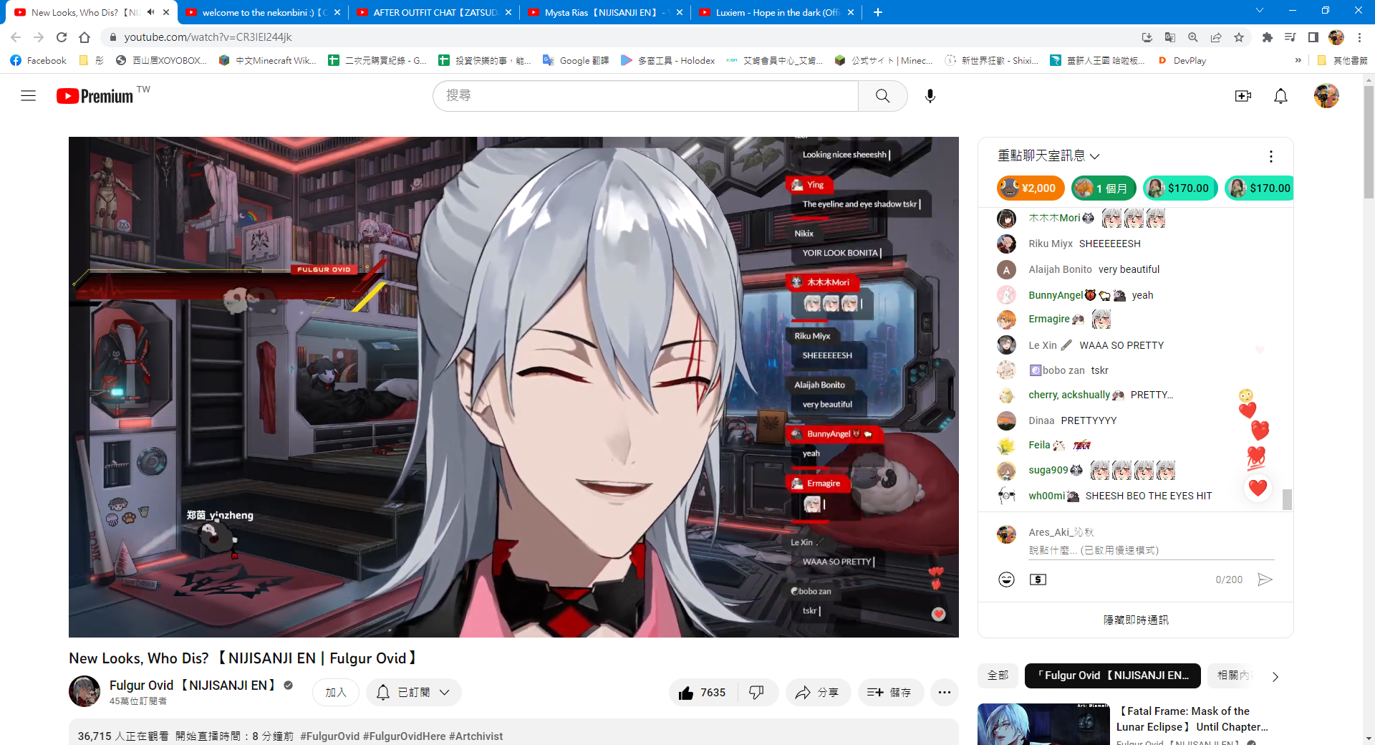Image resolution: width=1375 pixels, height=745 pixels.
Task: Open the ¥2,000 Super Chat pill
Action: pyautogui.click(x=1031, y=188)
